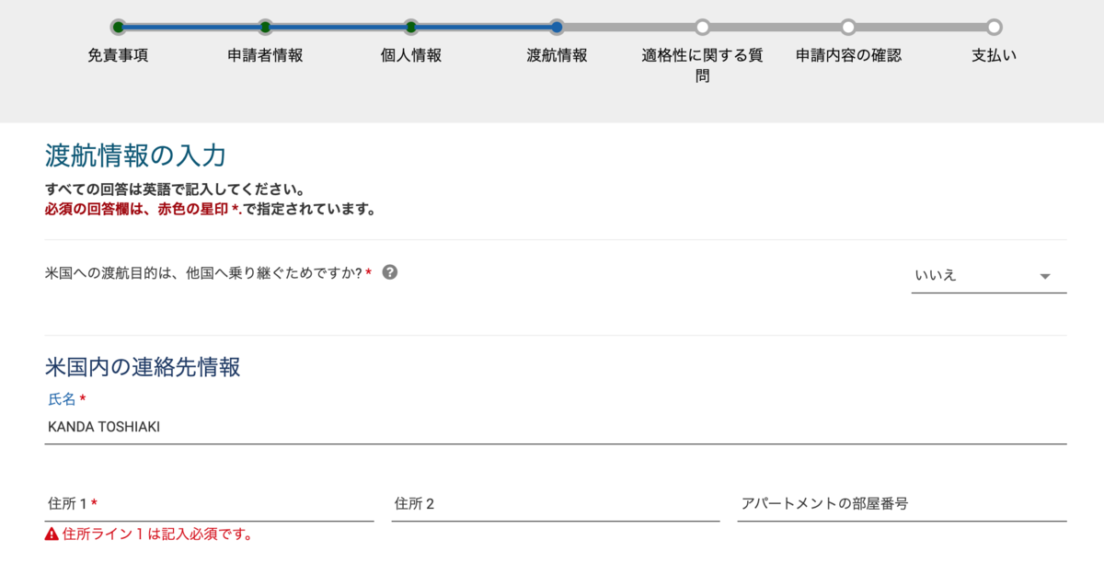
Task: Jump to the 申請内容の確認 step
Action: (848, 55)
